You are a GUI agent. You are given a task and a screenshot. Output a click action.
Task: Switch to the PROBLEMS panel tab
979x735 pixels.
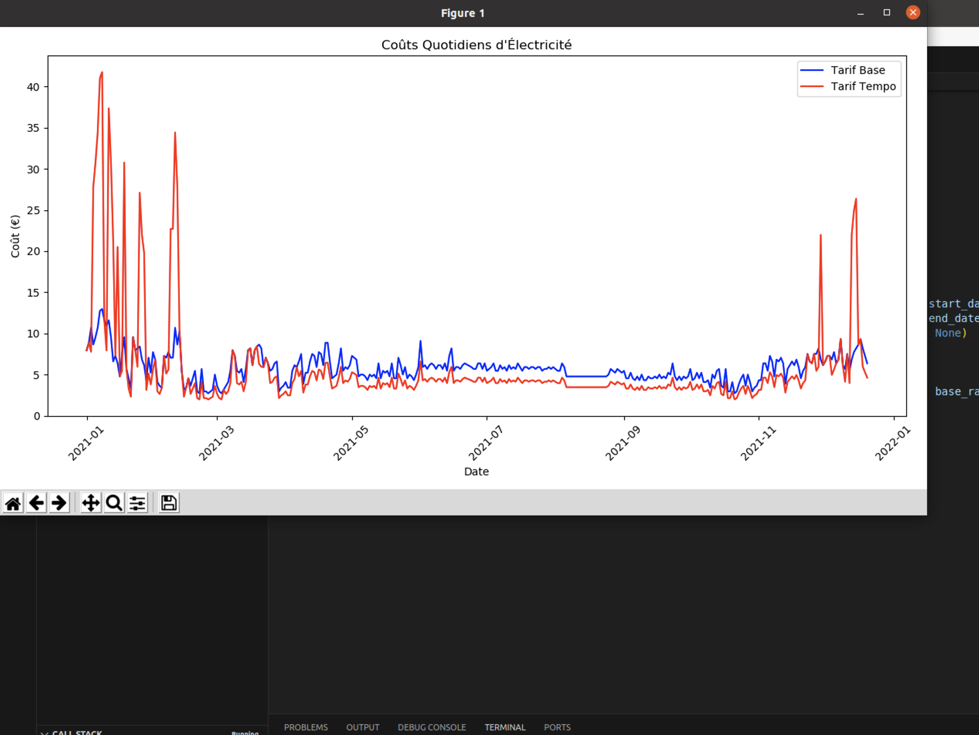pos(306,727)
